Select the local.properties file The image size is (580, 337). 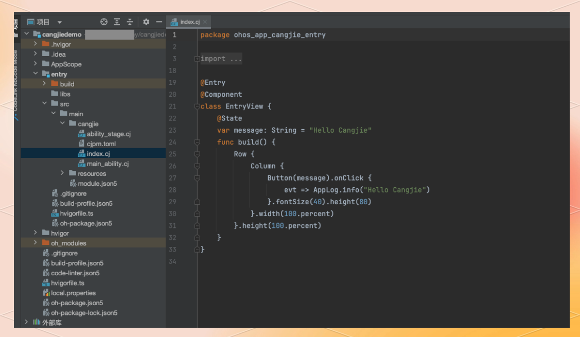pyautogui.click(x=69, y=293)
